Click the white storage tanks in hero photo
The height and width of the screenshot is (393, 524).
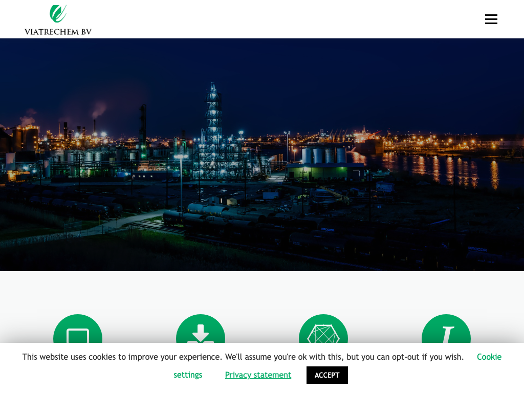coord(323,155)
